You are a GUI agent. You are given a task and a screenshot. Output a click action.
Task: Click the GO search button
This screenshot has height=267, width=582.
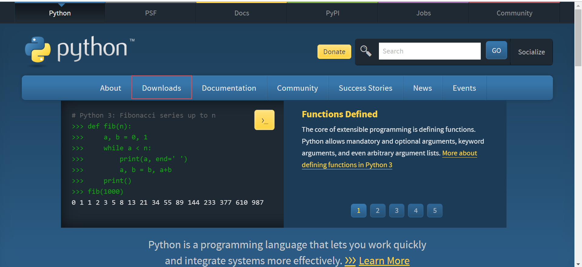[496, 50]
